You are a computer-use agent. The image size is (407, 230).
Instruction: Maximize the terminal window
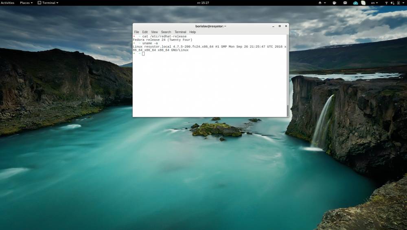280,26
